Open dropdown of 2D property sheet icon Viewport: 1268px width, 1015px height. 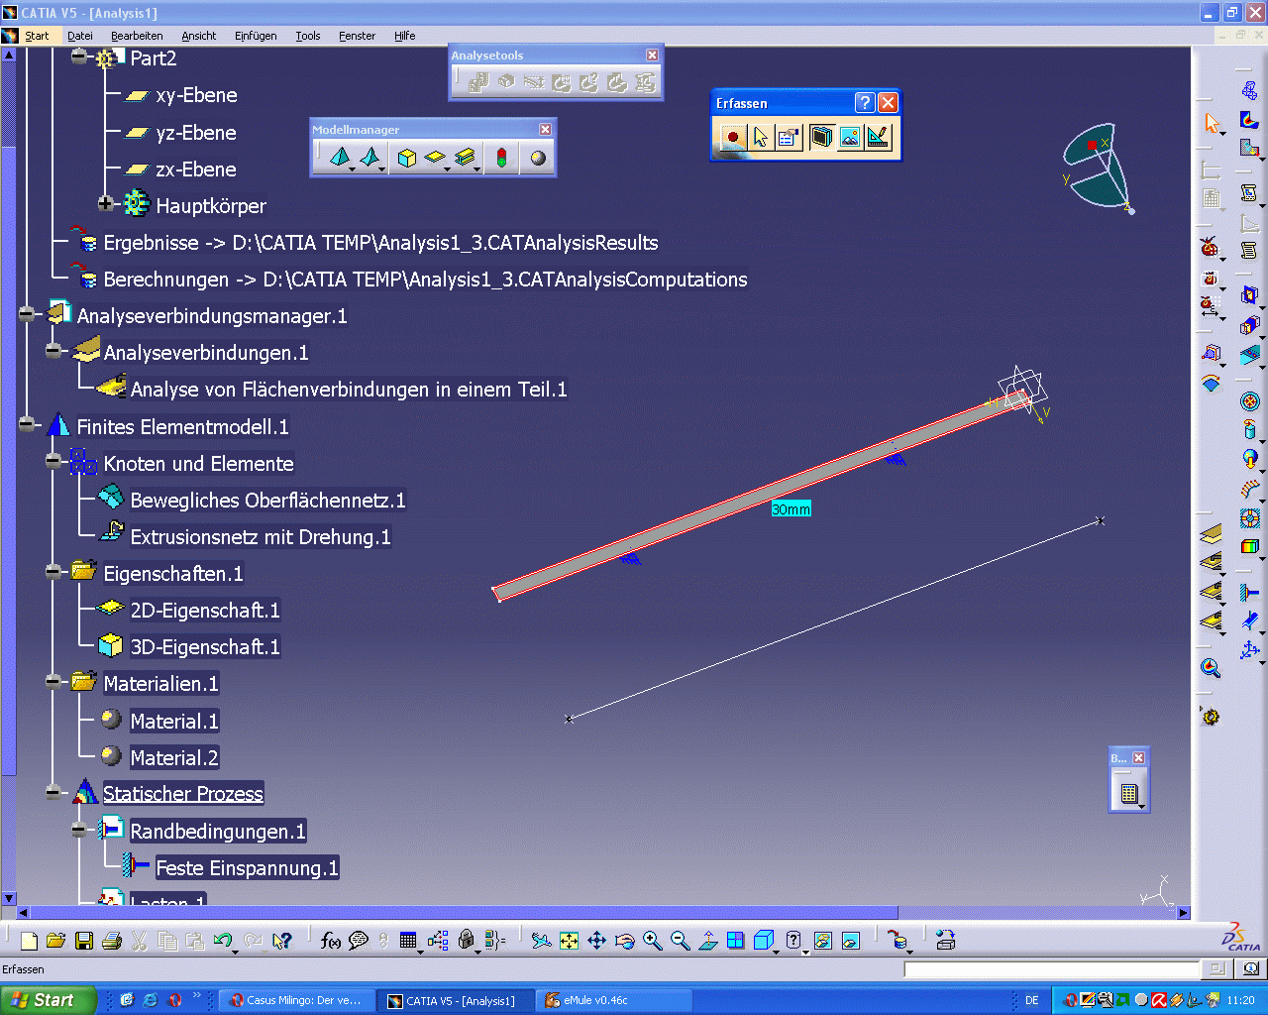click(447, 169)
